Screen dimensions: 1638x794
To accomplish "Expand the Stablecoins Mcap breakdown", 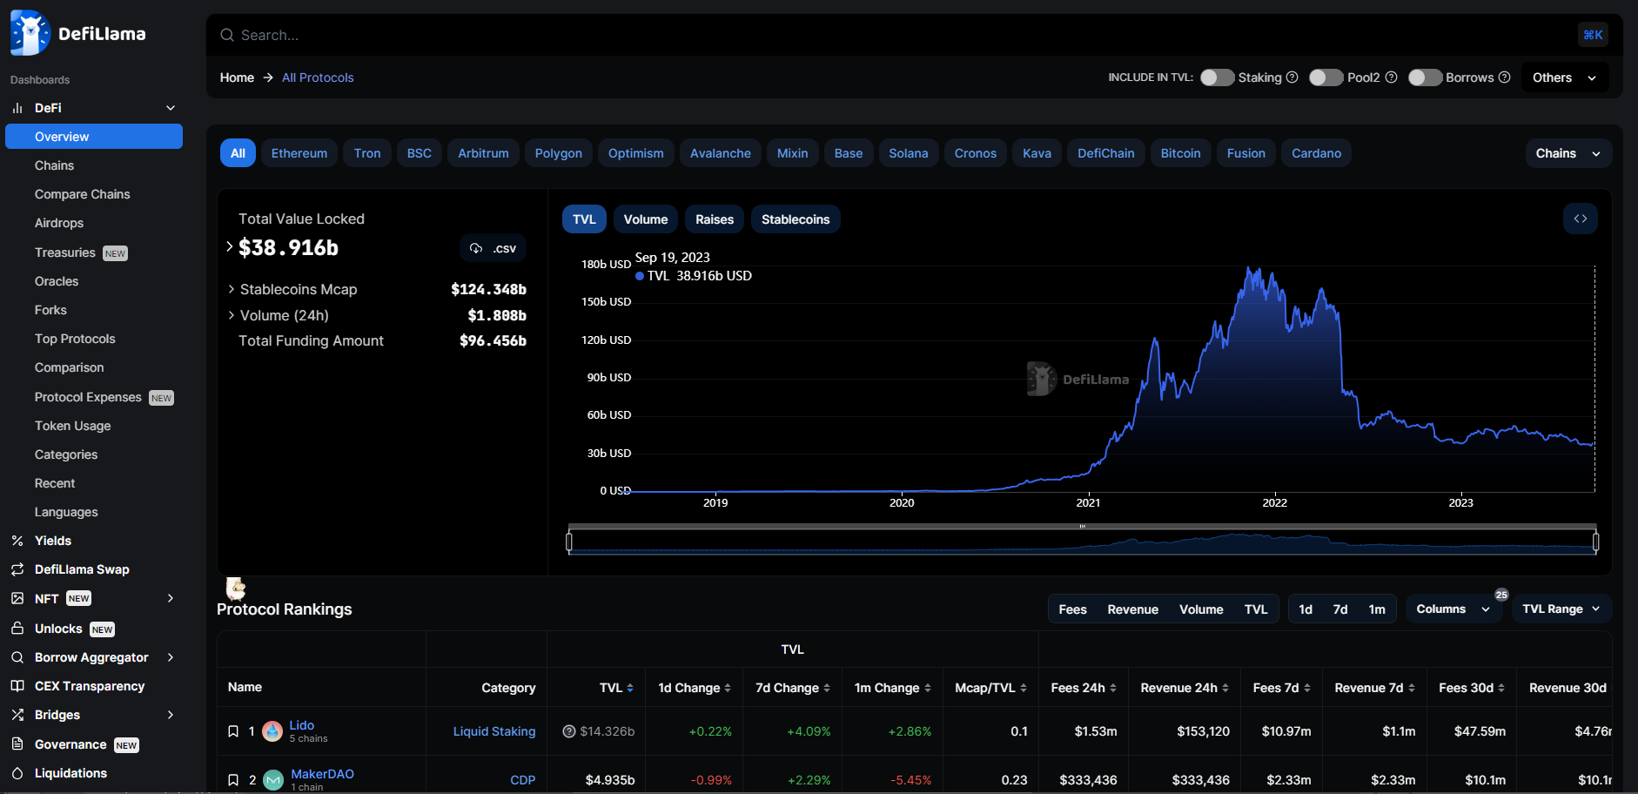I will pos(231,289).
